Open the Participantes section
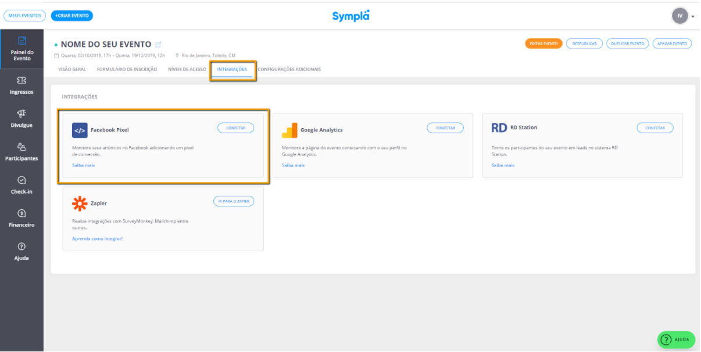The width and height of the screenshot is (701, 352). tap(22, 152)
